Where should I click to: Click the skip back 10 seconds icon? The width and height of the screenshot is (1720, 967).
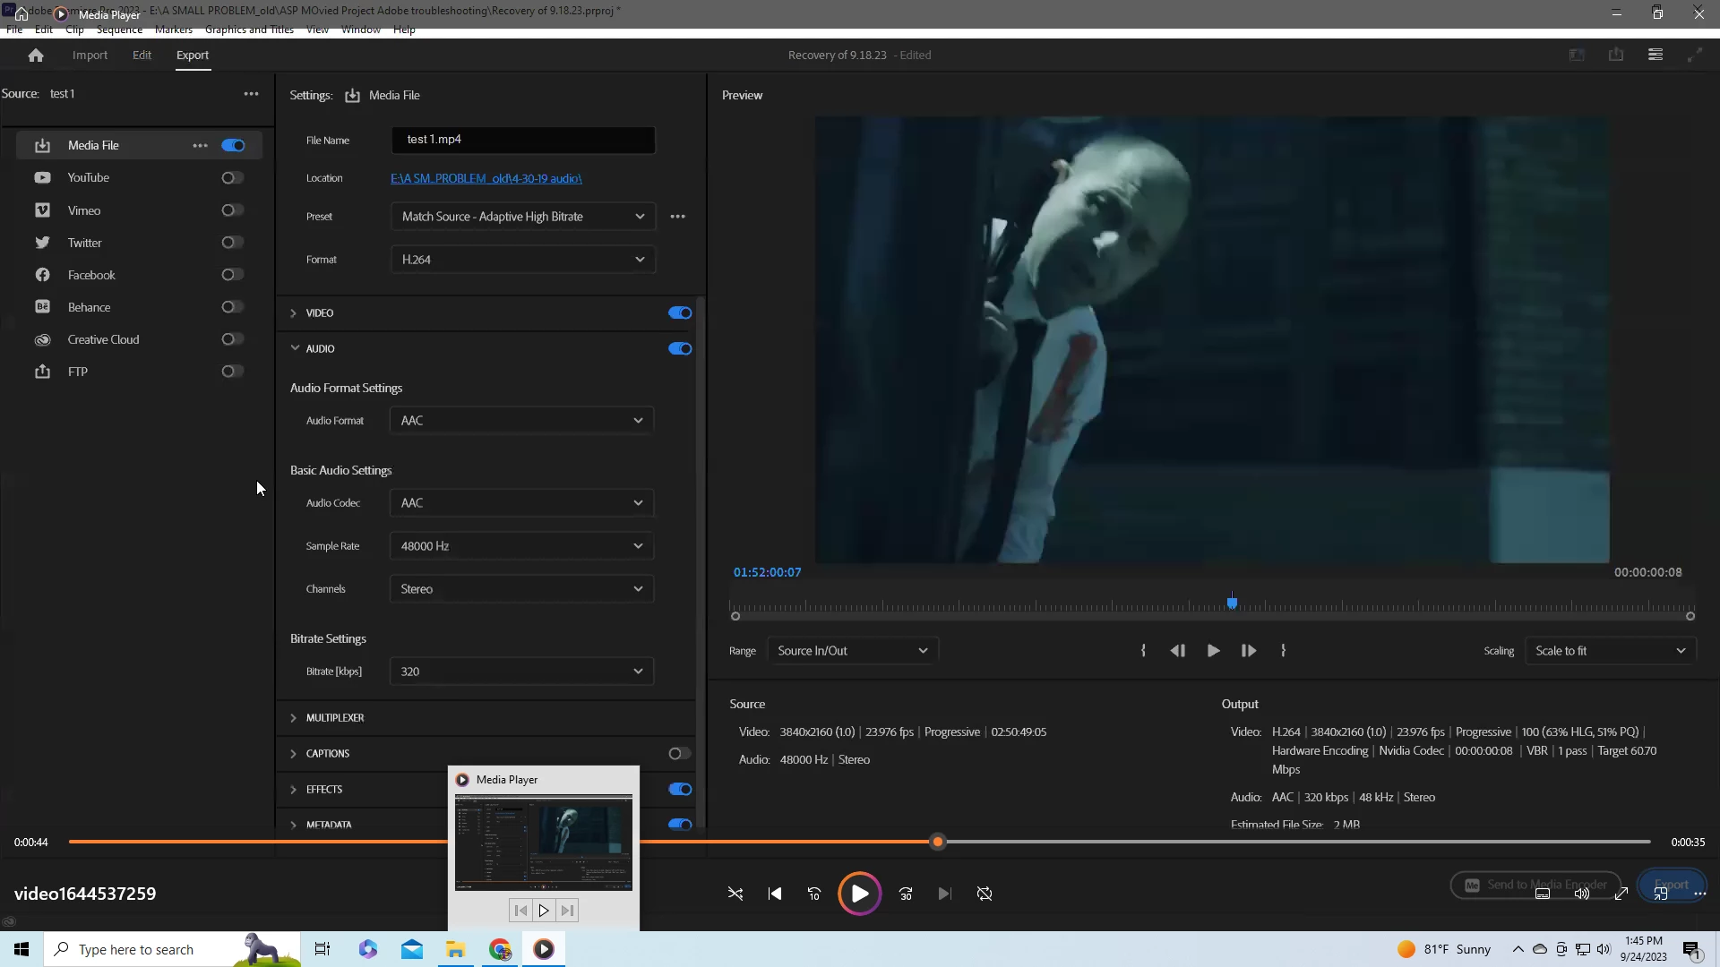point(814,894)
